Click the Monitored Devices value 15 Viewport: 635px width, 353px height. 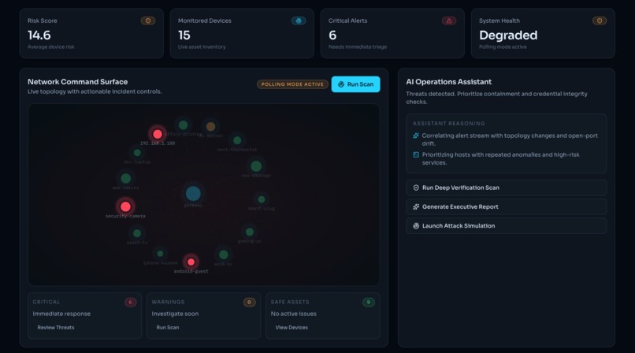point(184,35)
